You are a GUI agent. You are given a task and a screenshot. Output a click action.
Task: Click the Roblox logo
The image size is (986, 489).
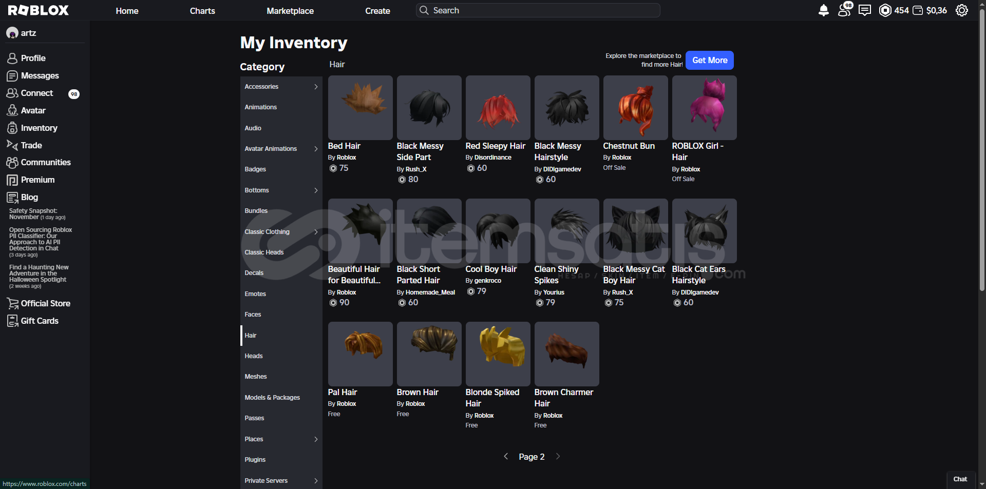[39, 10]
